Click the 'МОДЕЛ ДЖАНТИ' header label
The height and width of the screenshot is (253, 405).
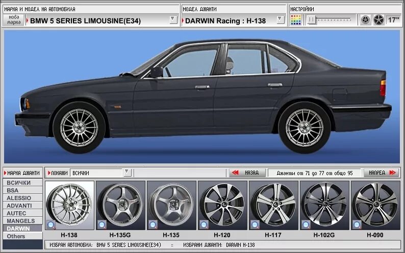[x=199, y=9]
